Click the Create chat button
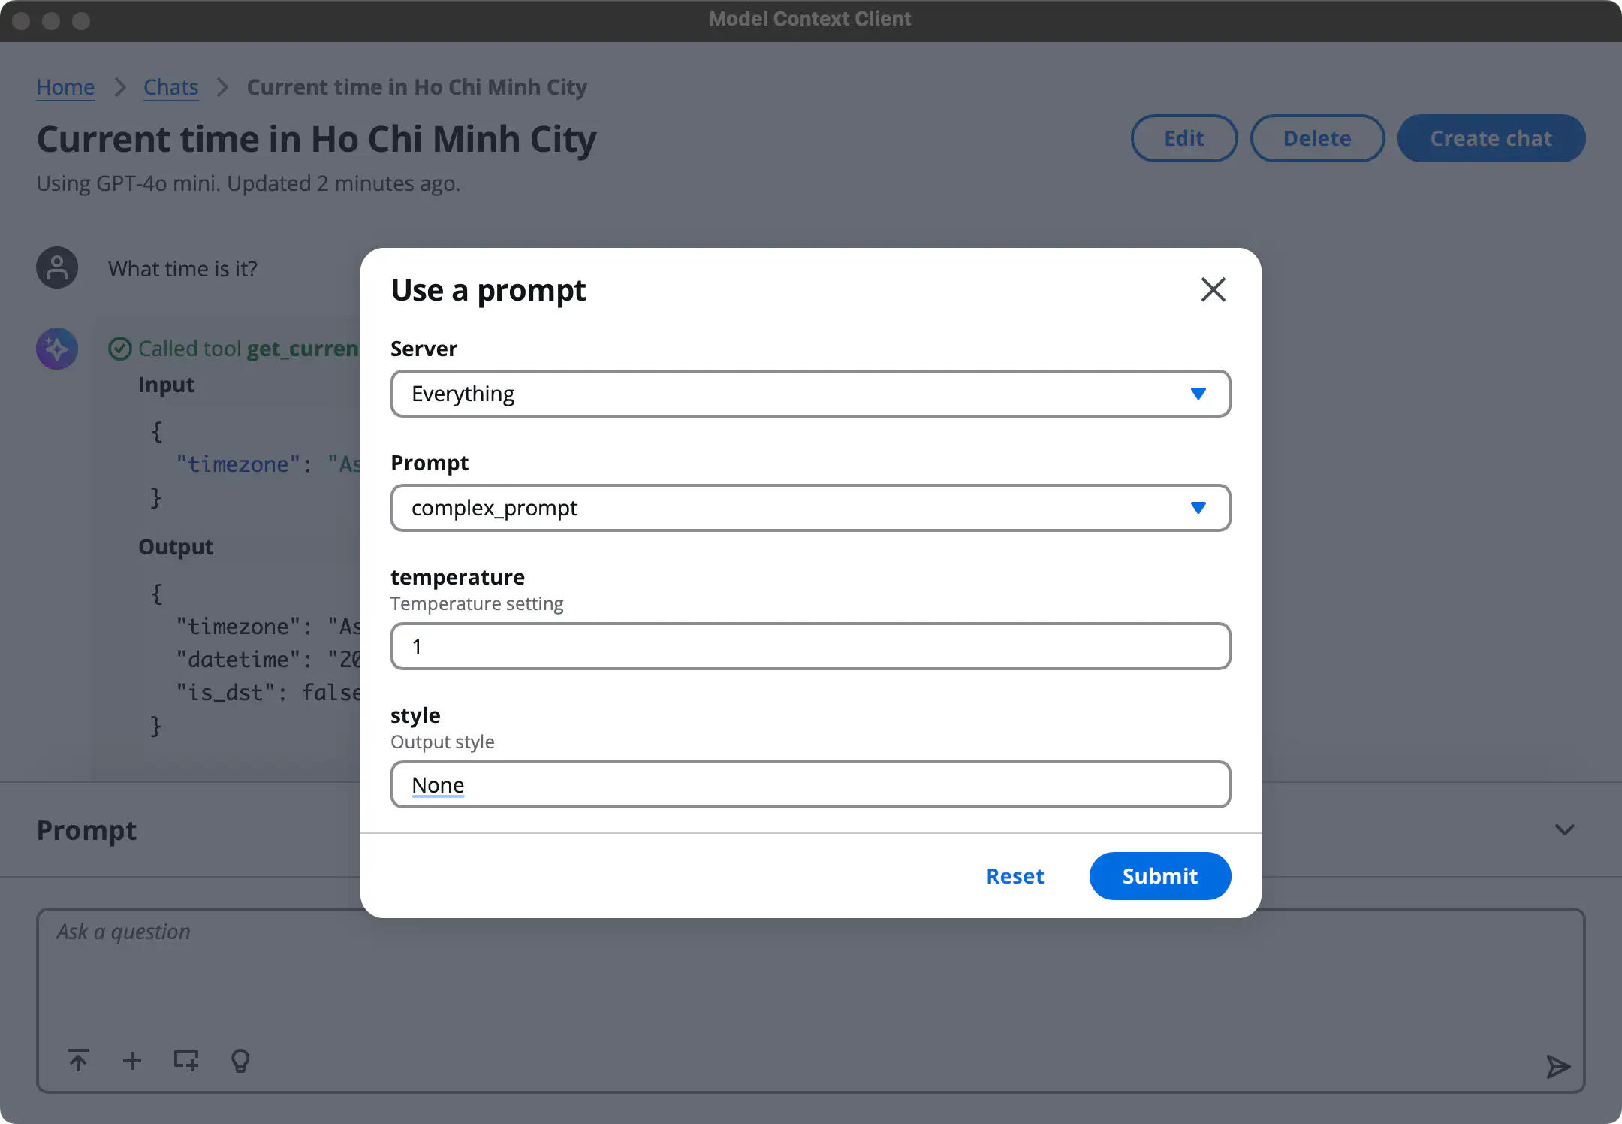Image resolution: width=1622 pixels, height=1124 pixels. tap(1491, 138)
